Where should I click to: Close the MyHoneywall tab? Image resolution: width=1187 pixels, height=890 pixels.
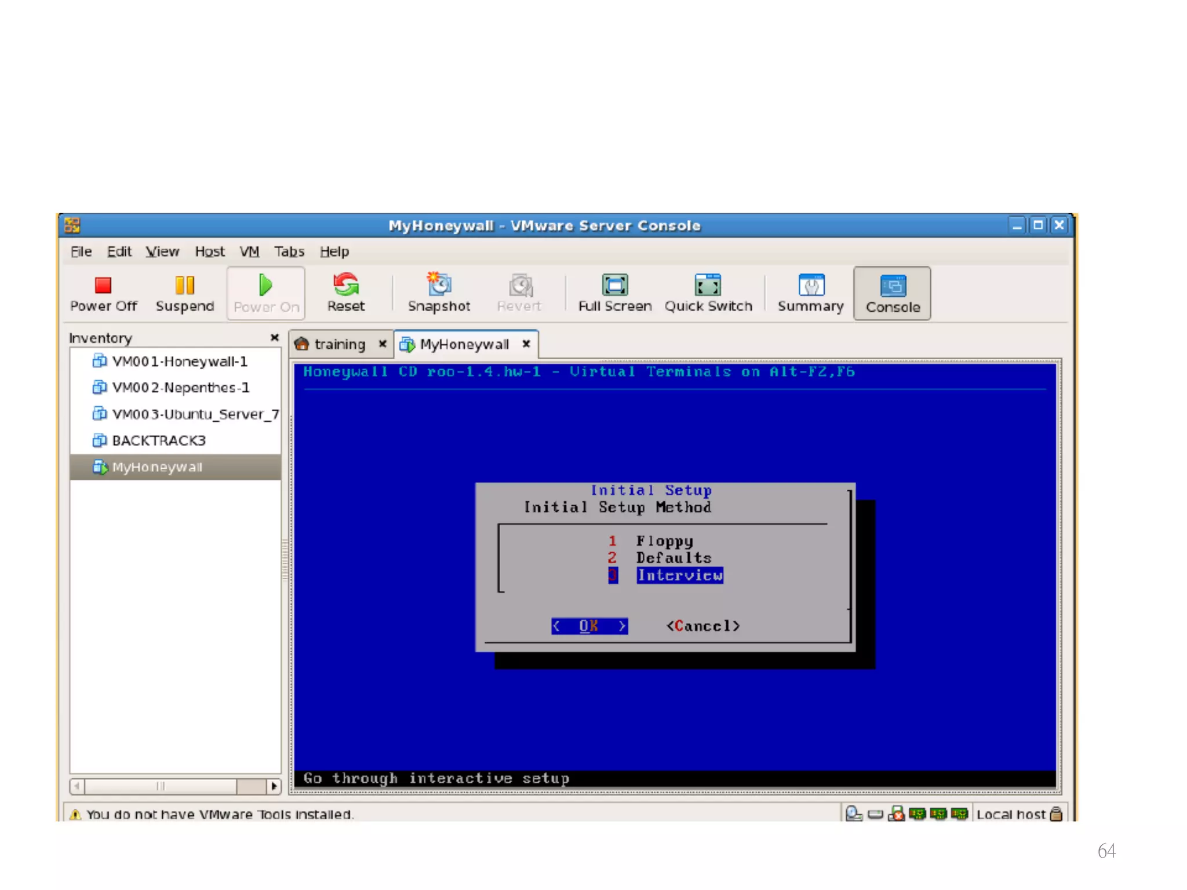tap(526, 344)
